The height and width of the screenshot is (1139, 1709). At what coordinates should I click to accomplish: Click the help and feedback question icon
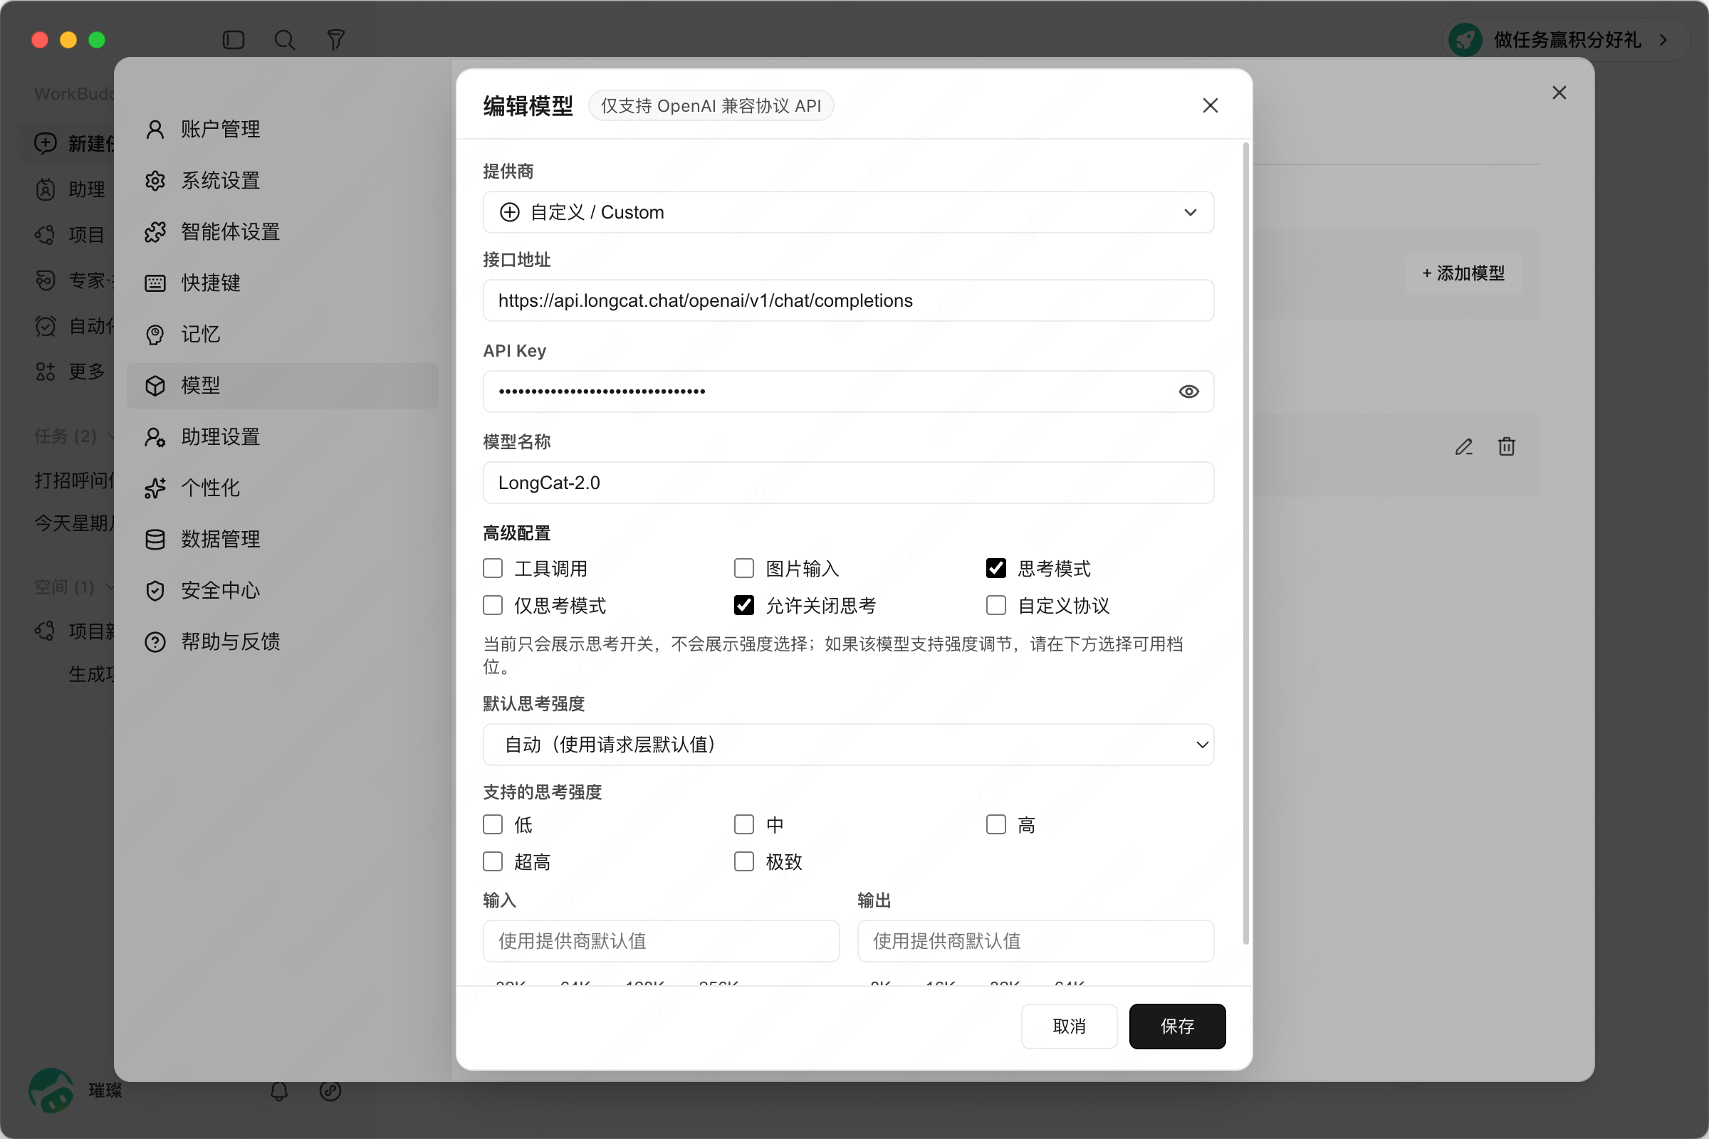(155, 641)
